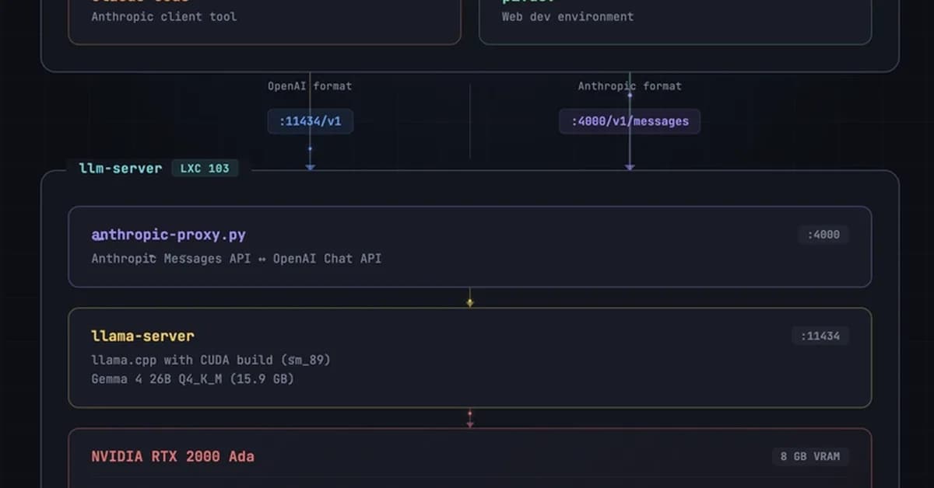Click the 'OpenAI format' label
The image size is (934, 488).
(x=310, y=86)
